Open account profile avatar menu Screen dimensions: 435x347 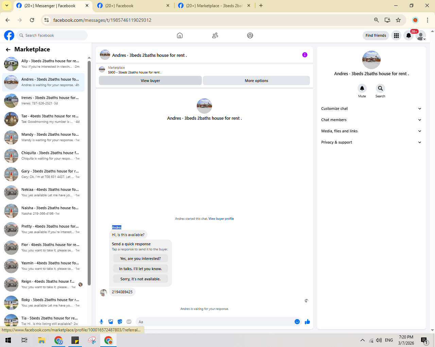pyautogui.click(x=421, y=35)
